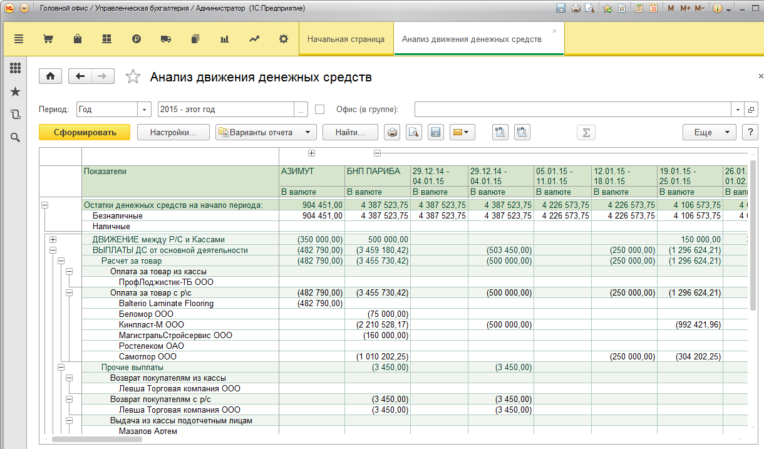Collapse Остатки денежных средств row group
Viewport: 764px width, 449px height.
tap(44, 205)
